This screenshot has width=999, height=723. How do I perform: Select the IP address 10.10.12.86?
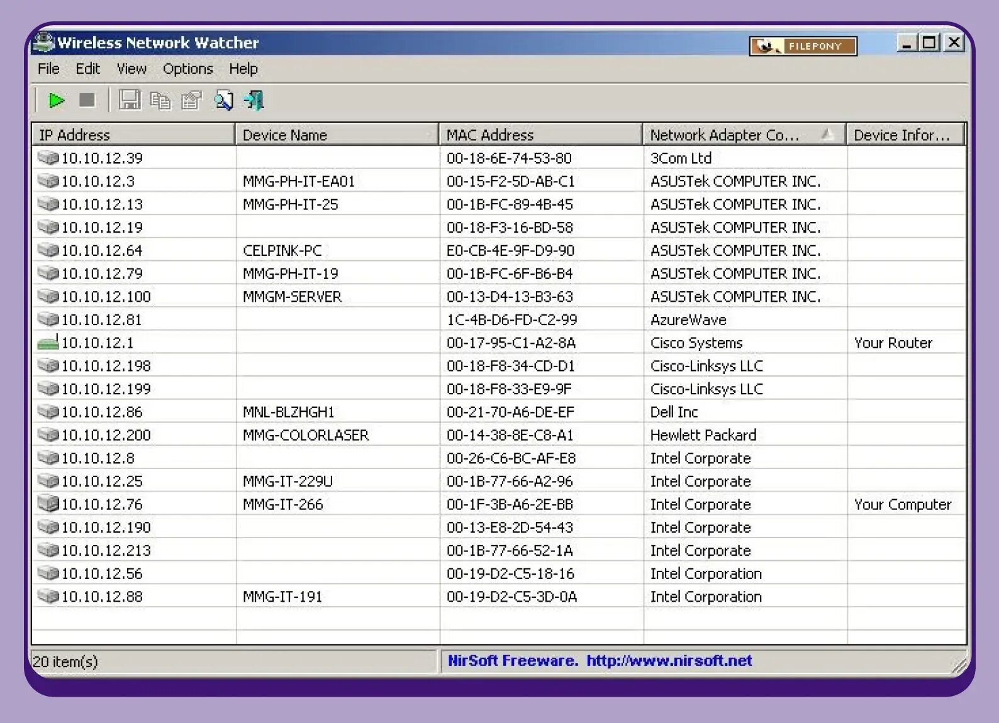pos(102,412)
